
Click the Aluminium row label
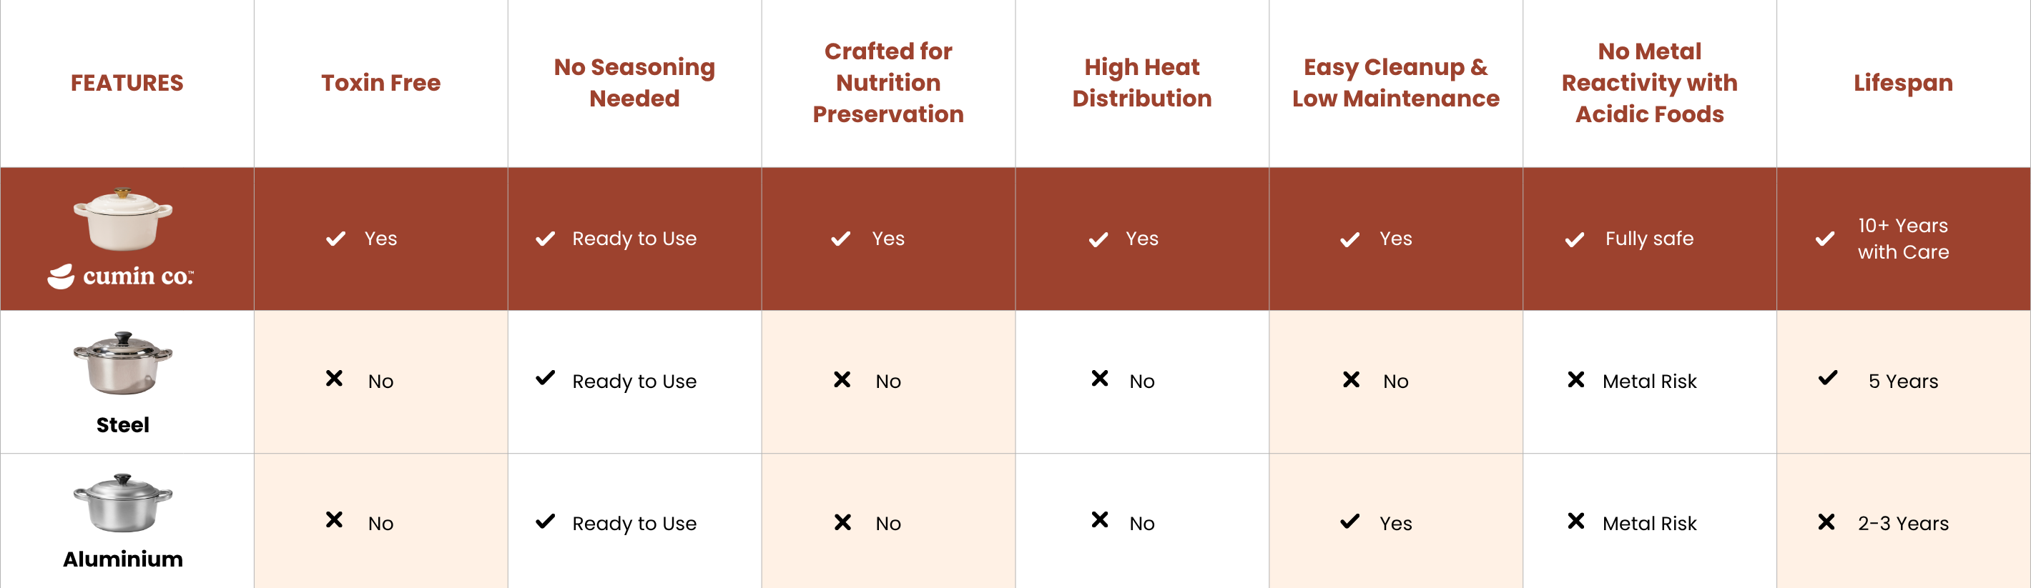[123, 559]
